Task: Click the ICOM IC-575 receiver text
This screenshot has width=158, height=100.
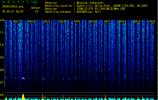Action: 101,9
